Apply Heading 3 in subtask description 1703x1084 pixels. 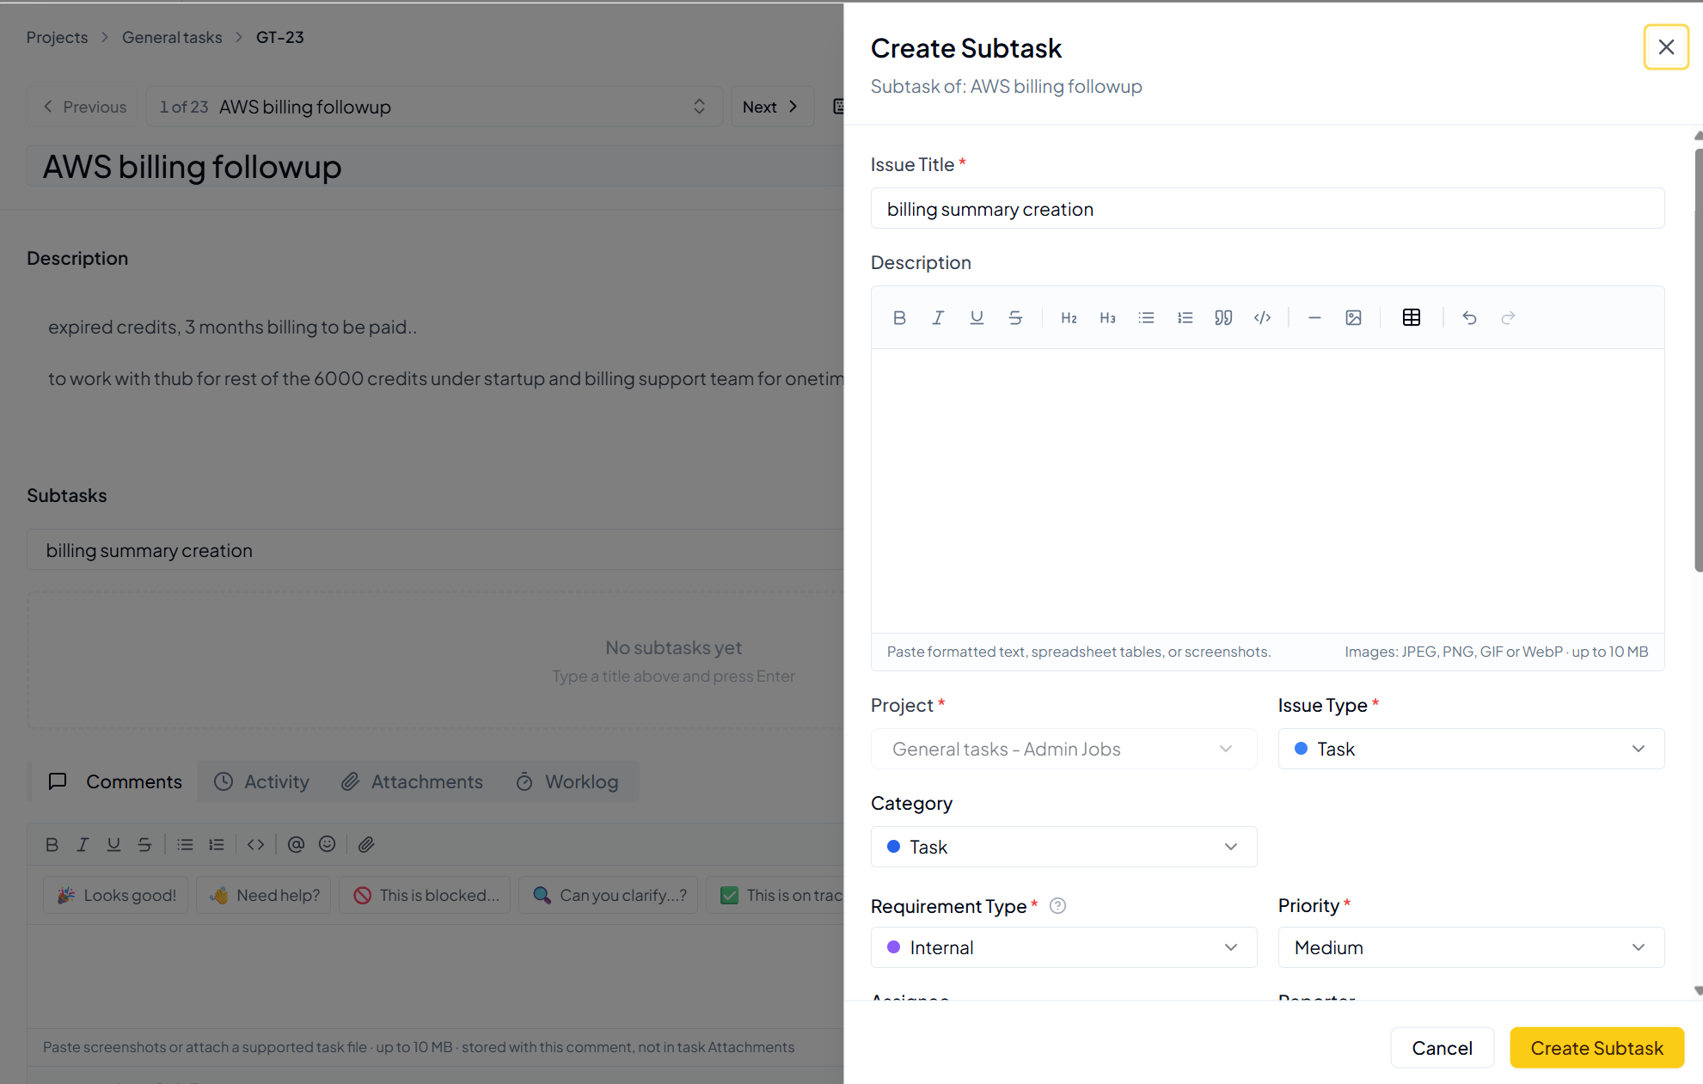(x=1107, y=318)
